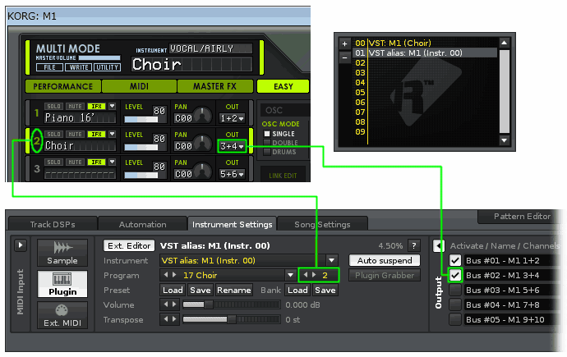The width and height of the screenshot is (567, 357).
Task: Open OUT 5+6 dropdown on part 3
Action: (x=233, y=174)
